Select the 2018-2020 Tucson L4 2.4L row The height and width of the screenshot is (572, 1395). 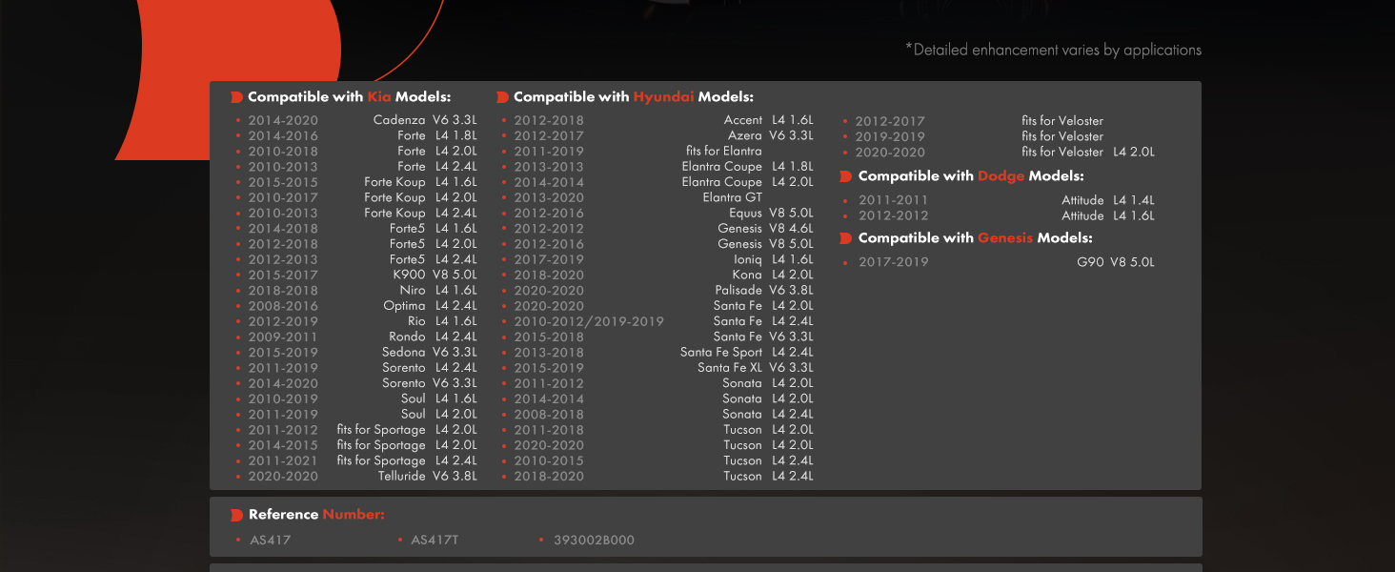(657, 476)
